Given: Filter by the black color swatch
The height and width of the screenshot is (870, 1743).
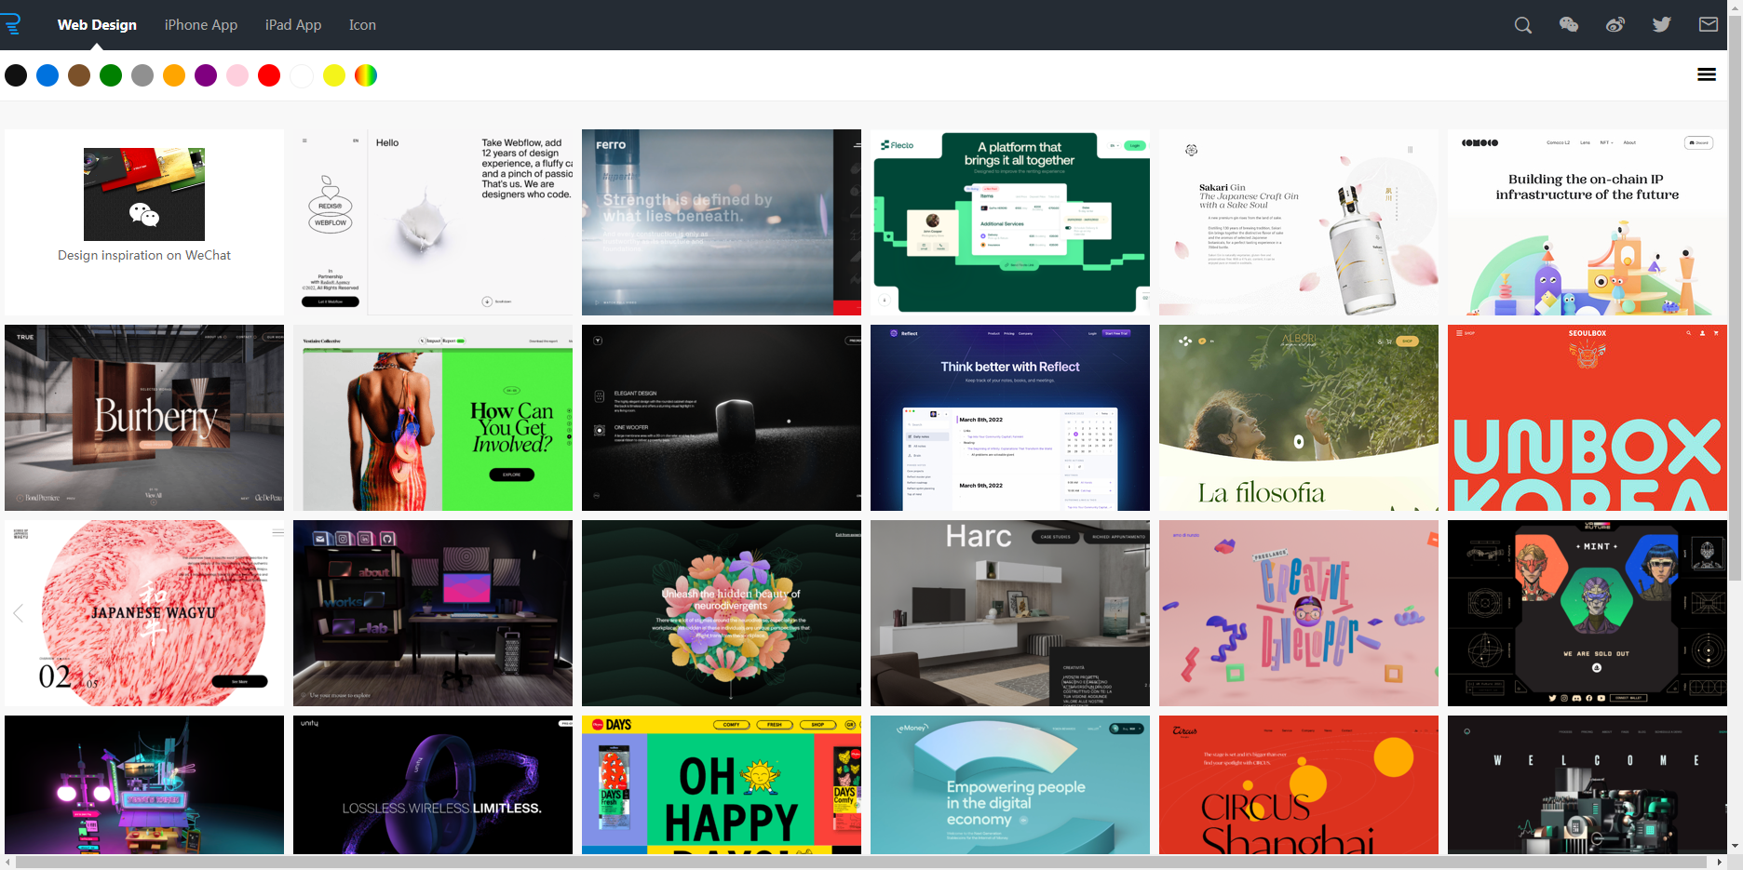Looking at the screenshot, I should point(16,75).
